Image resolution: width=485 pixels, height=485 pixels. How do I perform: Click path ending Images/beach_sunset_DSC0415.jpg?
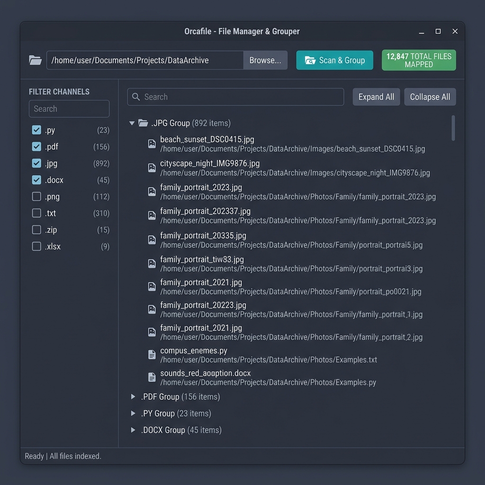[x=293, y=149]
